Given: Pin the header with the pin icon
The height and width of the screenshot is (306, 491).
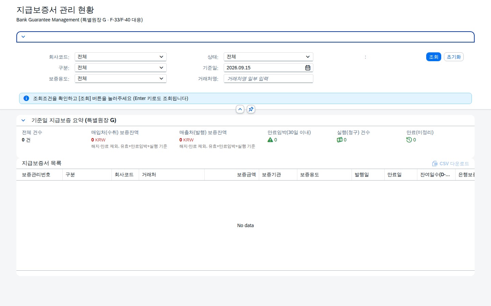Looking at the screenshot, I should 251,109.
